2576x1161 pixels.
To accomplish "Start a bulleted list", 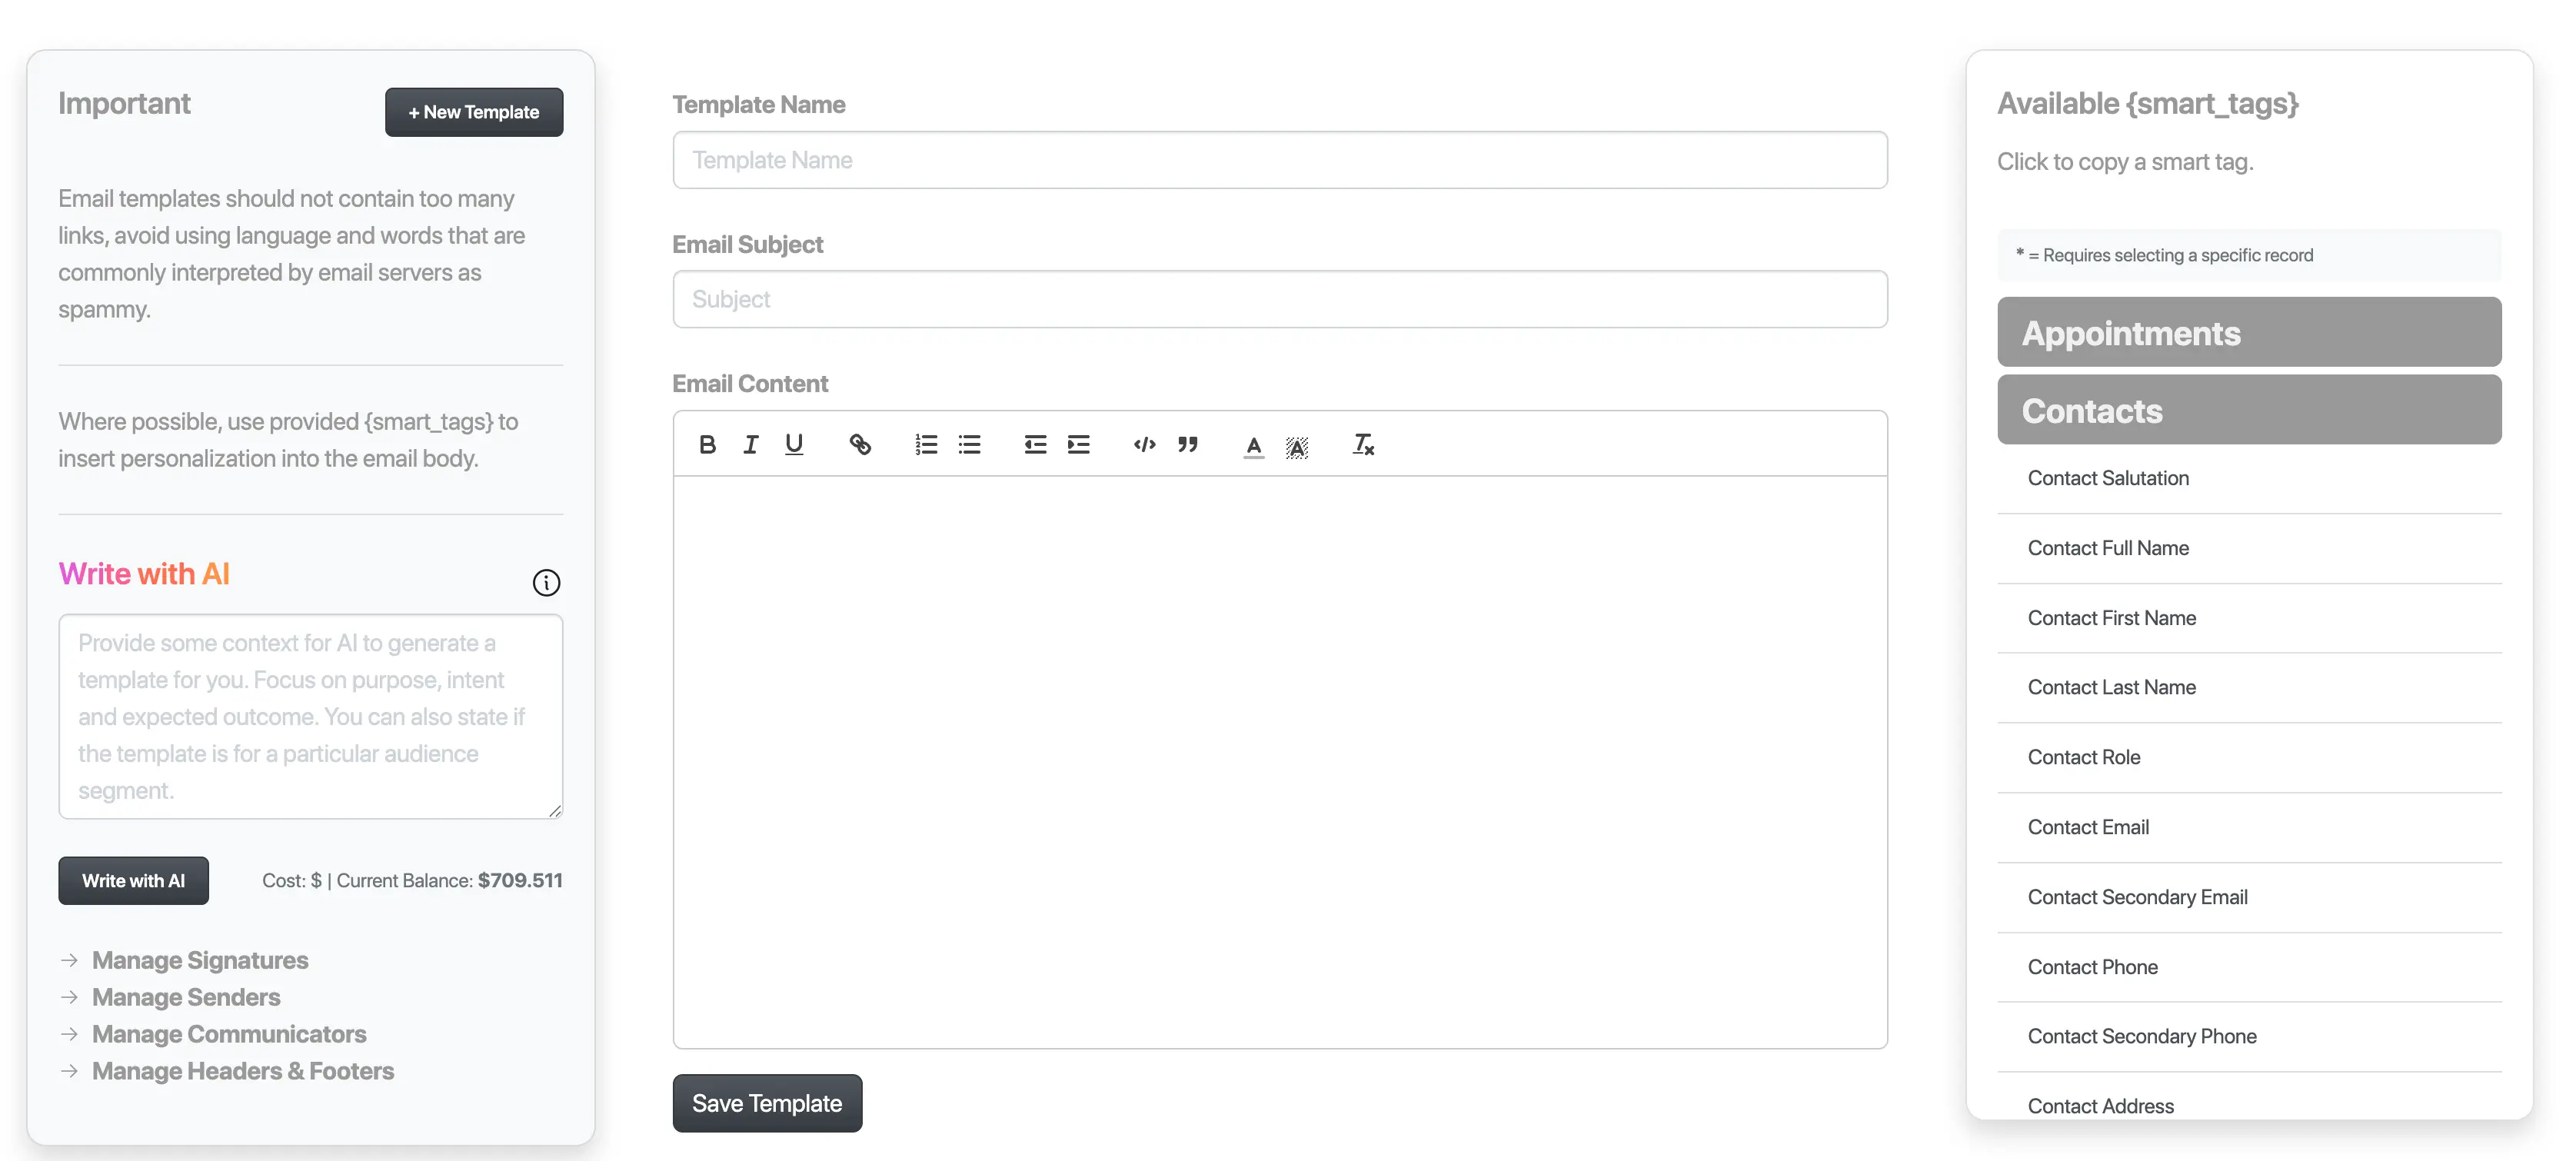I will pos(969,445).
